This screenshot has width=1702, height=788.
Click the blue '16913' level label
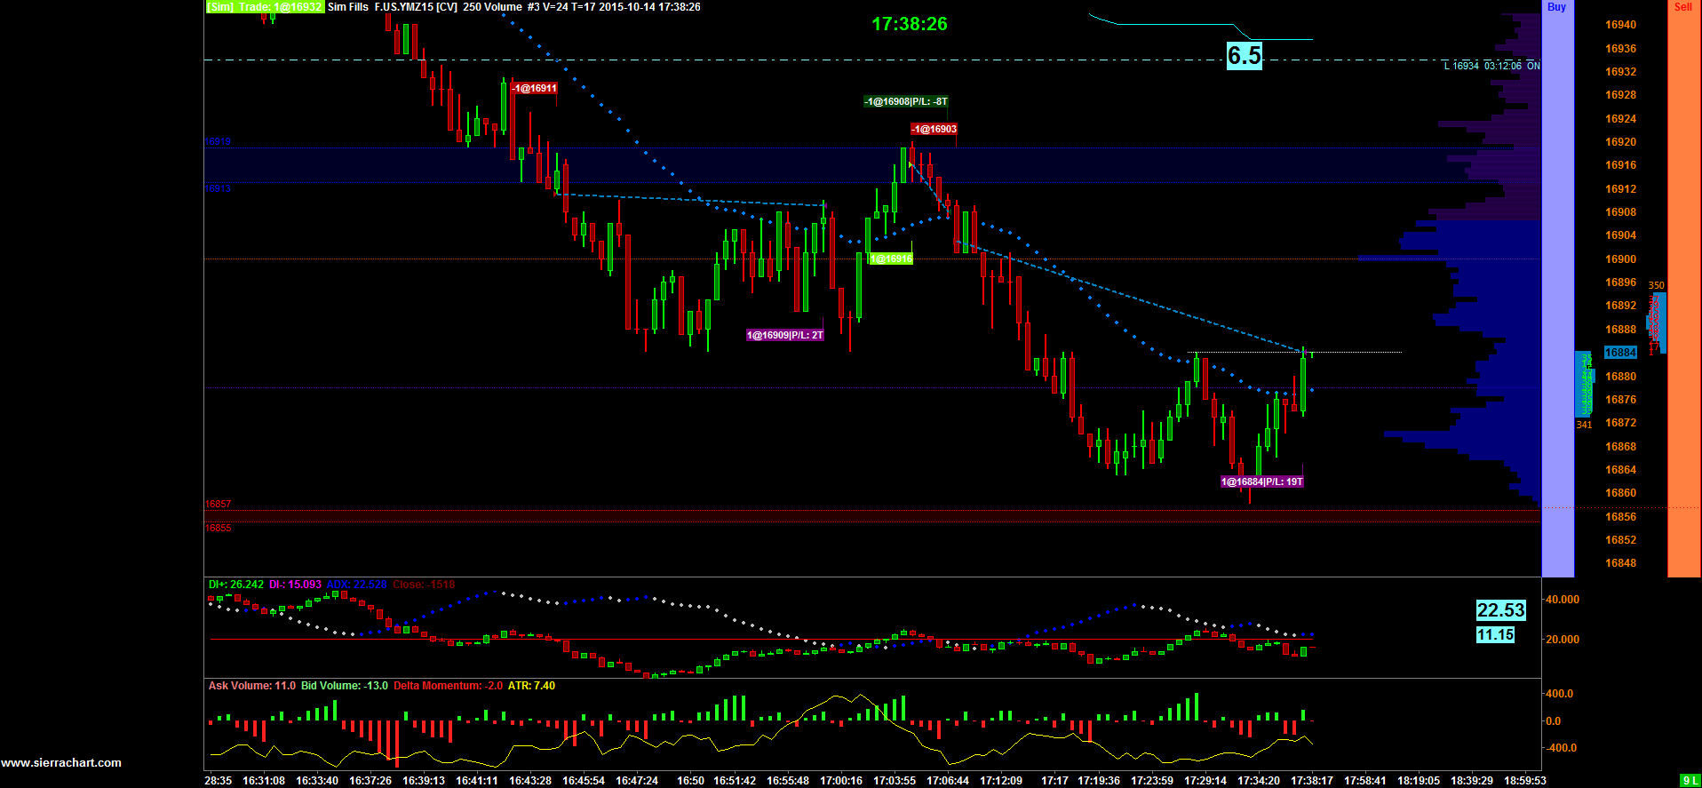219,188
